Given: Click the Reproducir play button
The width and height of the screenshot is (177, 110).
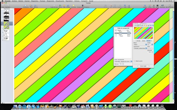Looking at the screenshot, I should [x=8, y=5].
